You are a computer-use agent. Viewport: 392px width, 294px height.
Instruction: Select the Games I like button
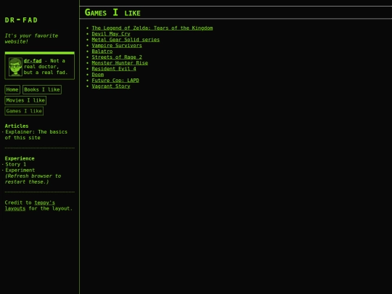24,111
